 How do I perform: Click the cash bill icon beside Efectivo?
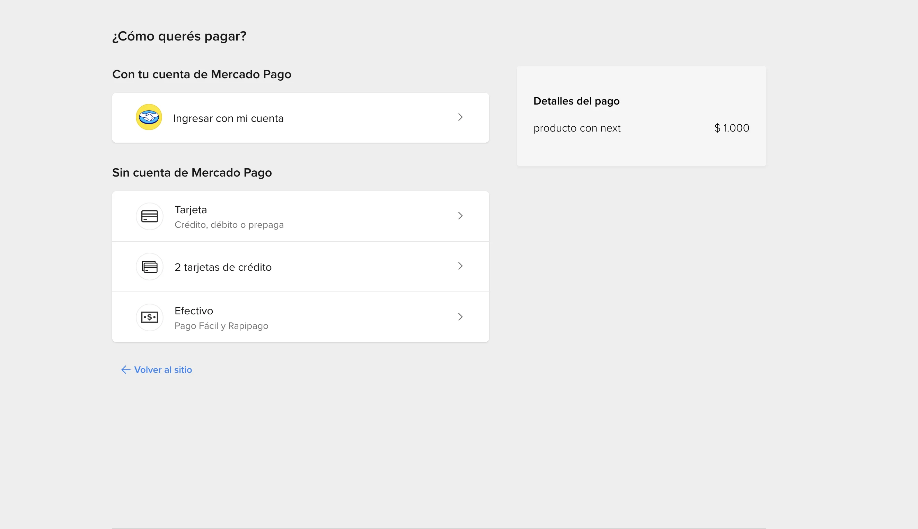(149, 317)
